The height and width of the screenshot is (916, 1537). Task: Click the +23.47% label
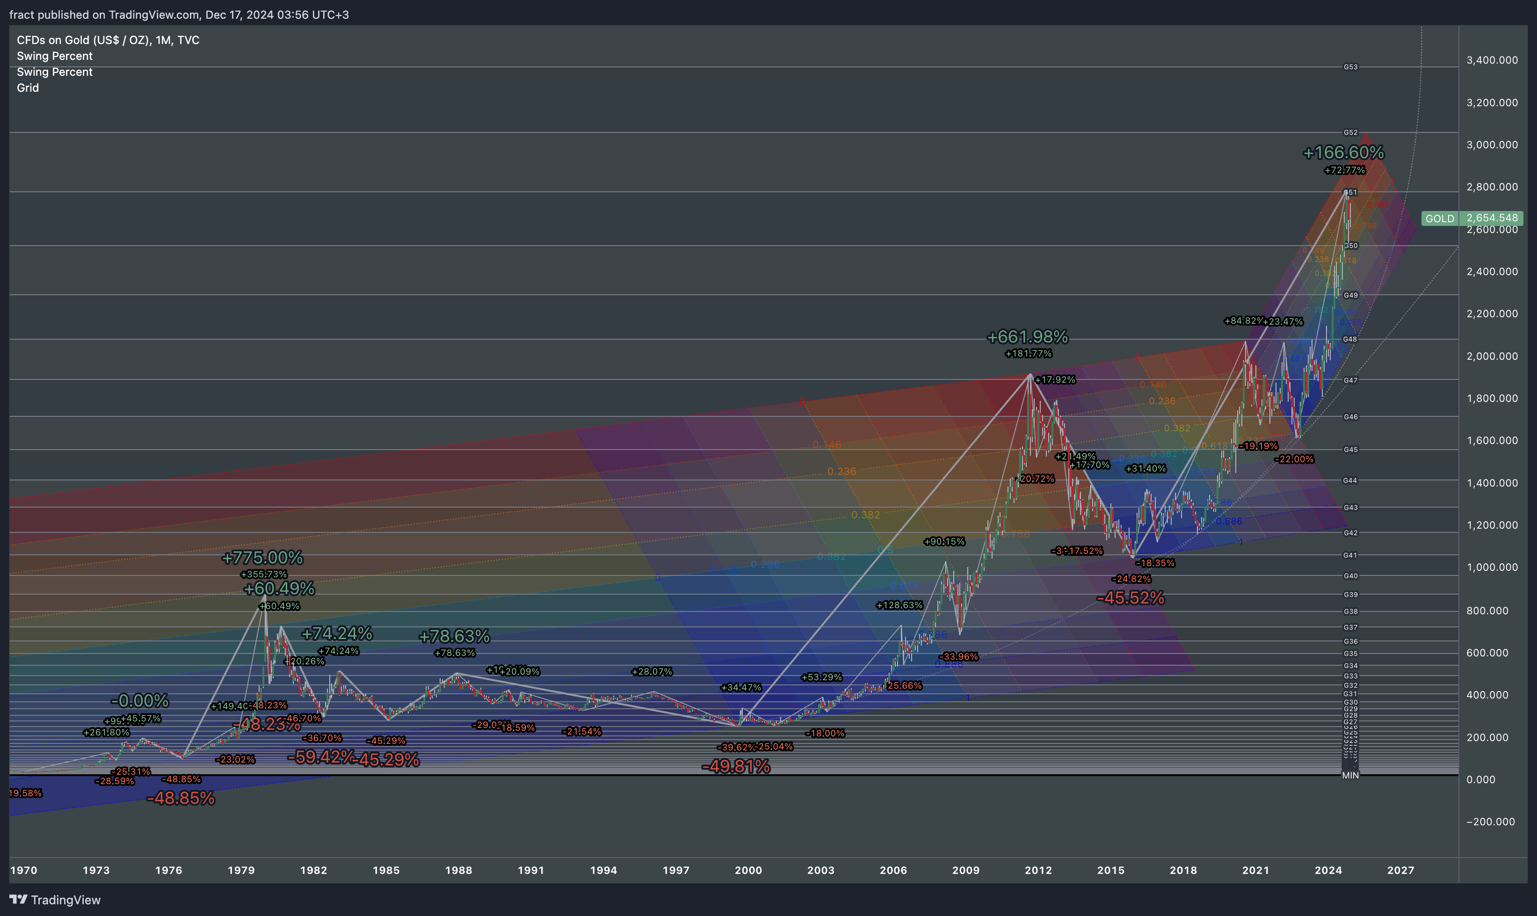click(x=1283, y=321)
